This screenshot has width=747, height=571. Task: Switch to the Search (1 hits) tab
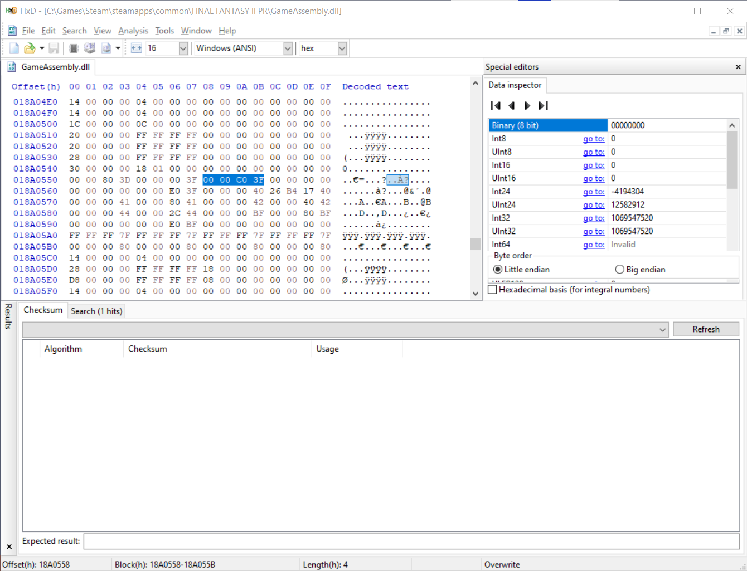(x=96, y=311)
